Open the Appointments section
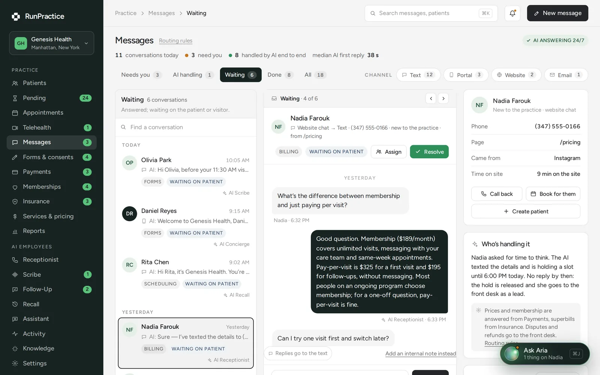The image size is (600, 375). [x=52, y=112]
